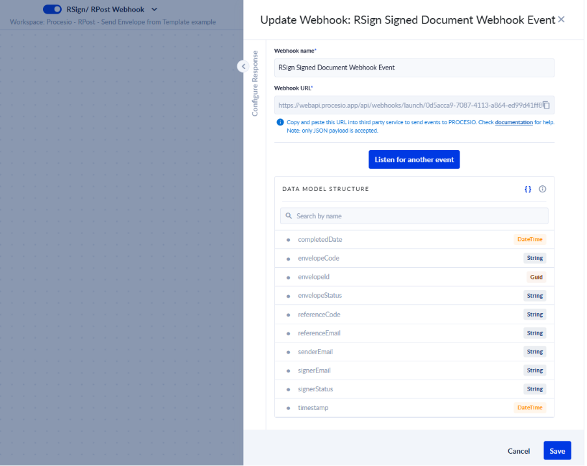Viewport: 587px width, 466px height.
Task: Collapse the side panel with the chevron arrow
Action: [x=242, y=66]
